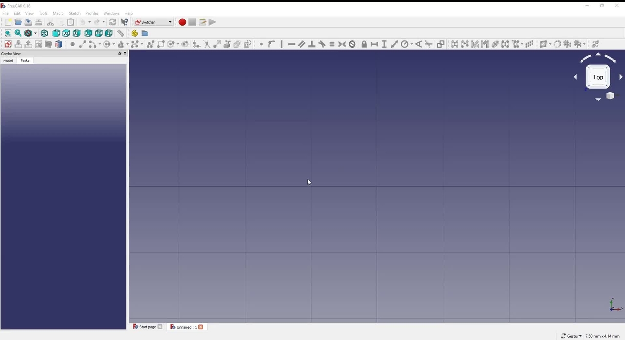Viewport: 625px width, 340px height.
Task: Open the File menu
Action: click(5, 13)
